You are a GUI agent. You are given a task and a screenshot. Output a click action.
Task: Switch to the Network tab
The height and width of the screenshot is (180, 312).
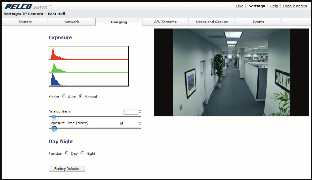click(72, 22)
